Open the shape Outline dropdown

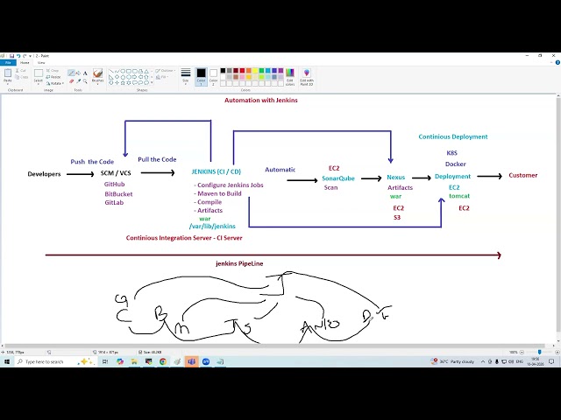tap(166, 71)
